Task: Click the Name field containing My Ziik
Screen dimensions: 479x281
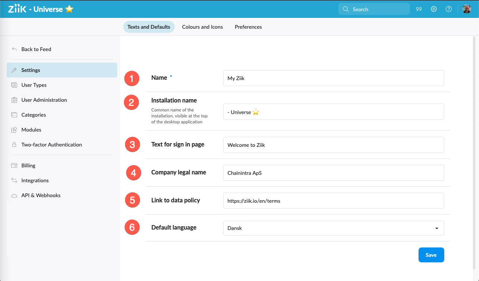Action: click(x=334, y=78)
